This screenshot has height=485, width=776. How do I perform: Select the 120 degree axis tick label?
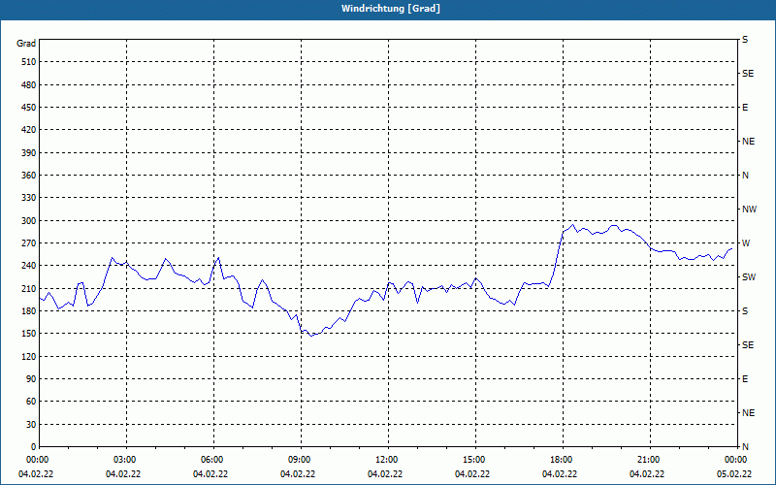tap(29, 356)
